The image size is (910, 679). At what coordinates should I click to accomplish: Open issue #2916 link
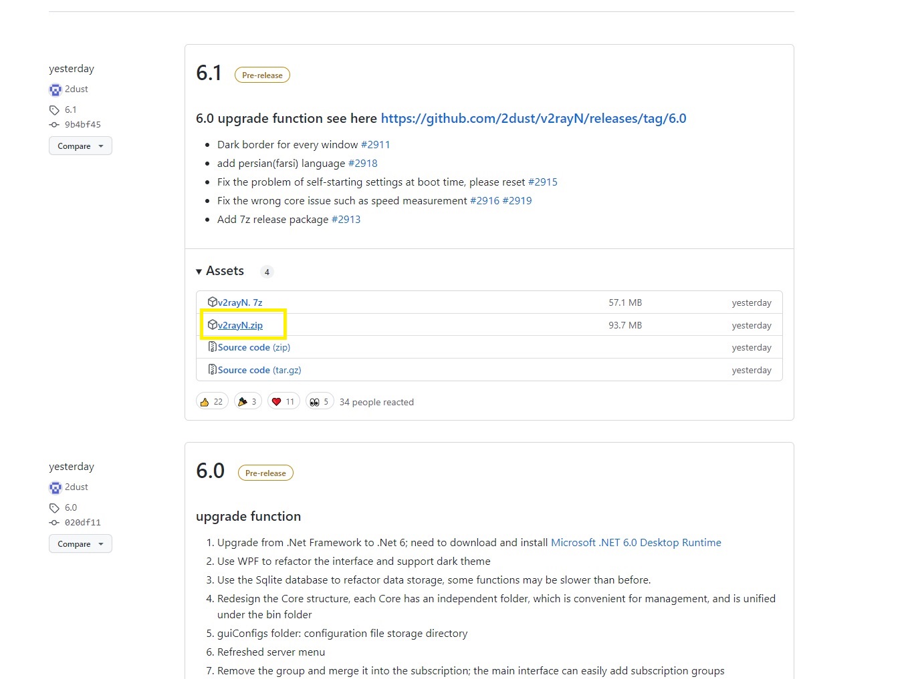[485, 200]
